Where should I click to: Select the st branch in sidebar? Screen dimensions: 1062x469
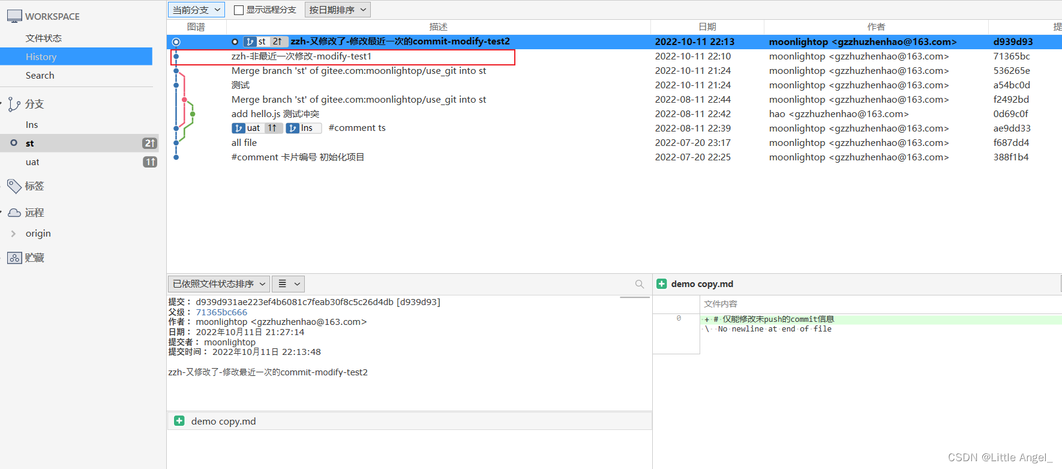click(79, 143)
